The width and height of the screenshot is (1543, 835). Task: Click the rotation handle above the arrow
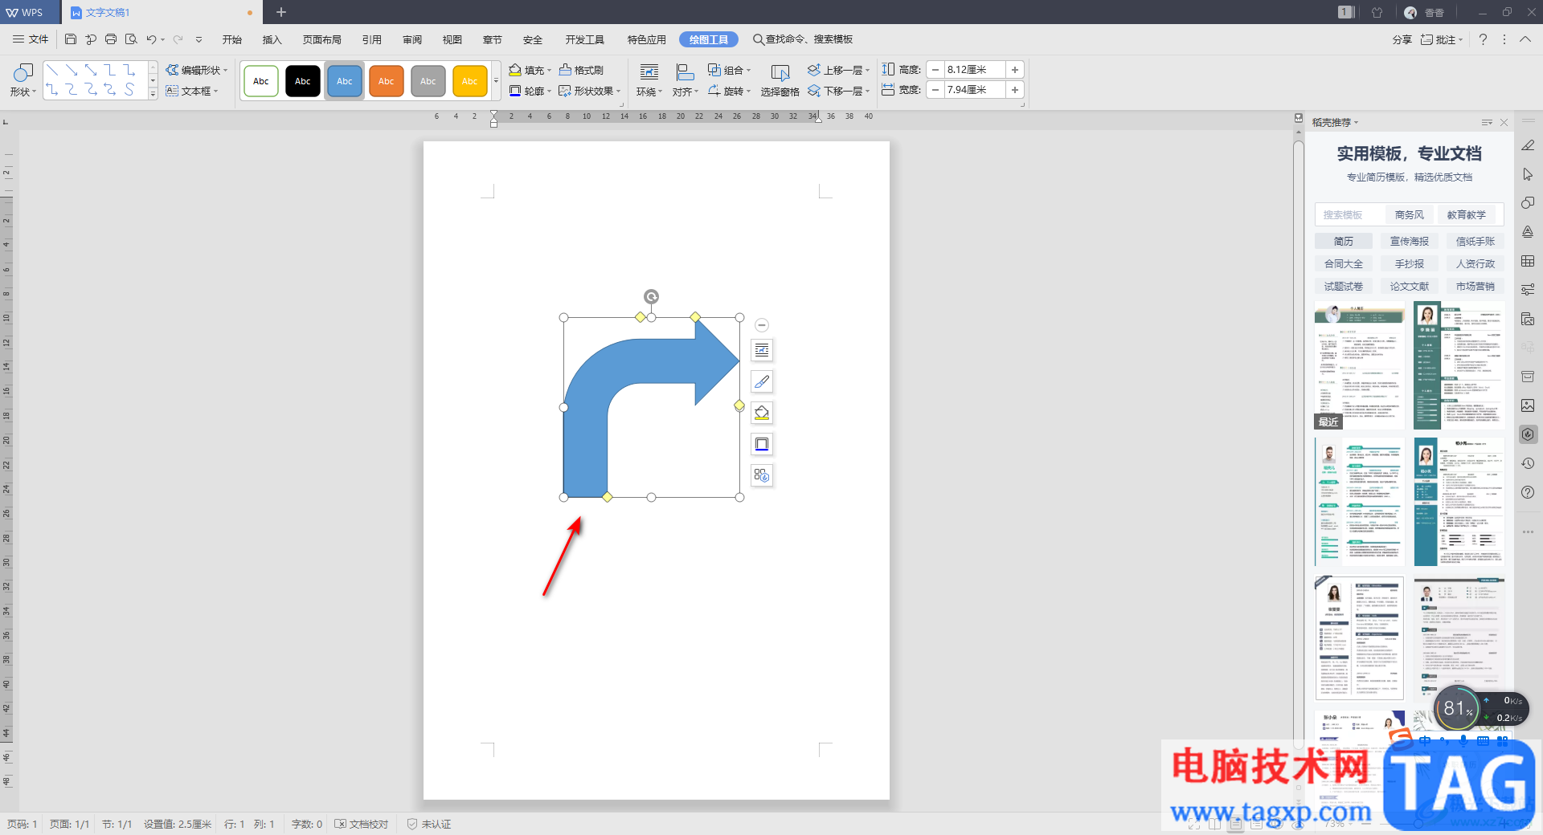click(x=652, y=297)
